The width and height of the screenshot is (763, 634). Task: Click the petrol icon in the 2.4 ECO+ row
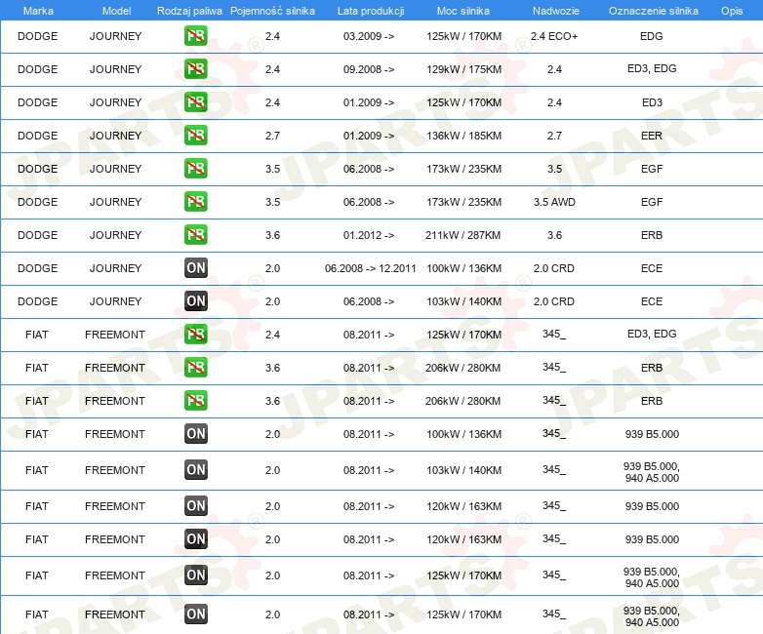195,35
